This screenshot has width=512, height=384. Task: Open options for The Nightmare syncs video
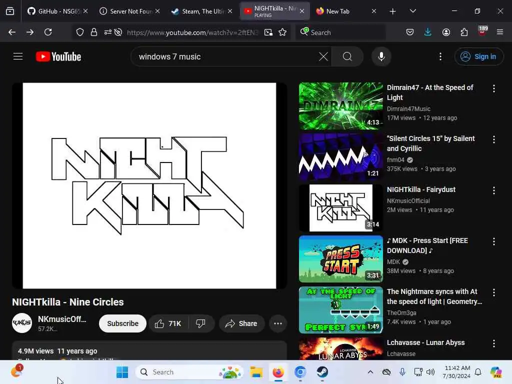coord(493,292)
